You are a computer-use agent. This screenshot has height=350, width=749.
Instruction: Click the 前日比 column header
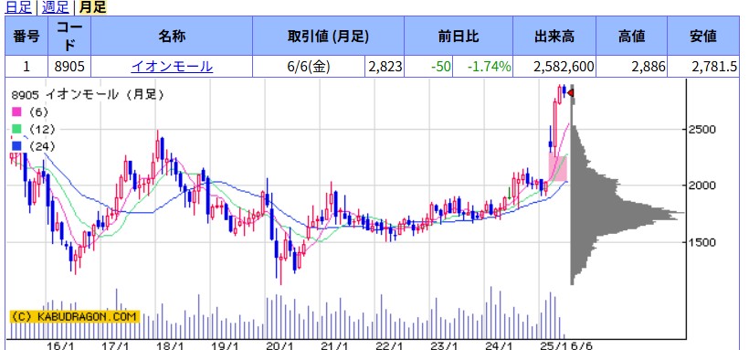(459, 36)
